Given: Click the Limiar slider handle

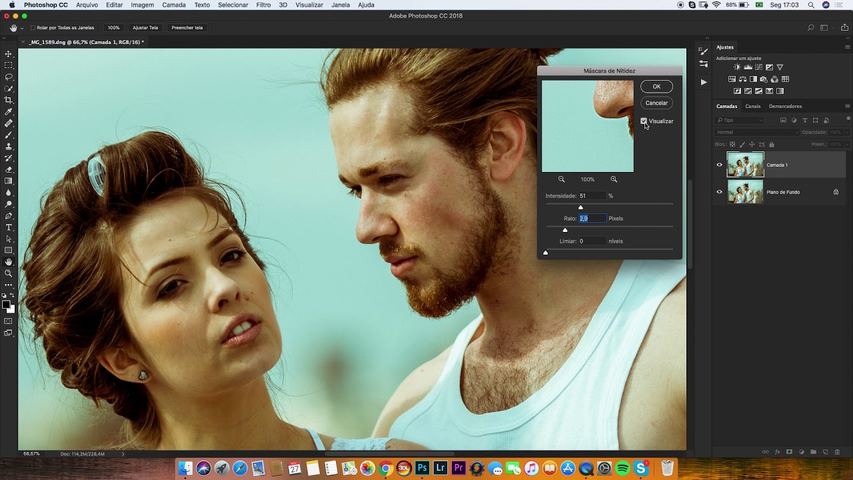Looking at the screenshot, I should click(x=546, y=253).
